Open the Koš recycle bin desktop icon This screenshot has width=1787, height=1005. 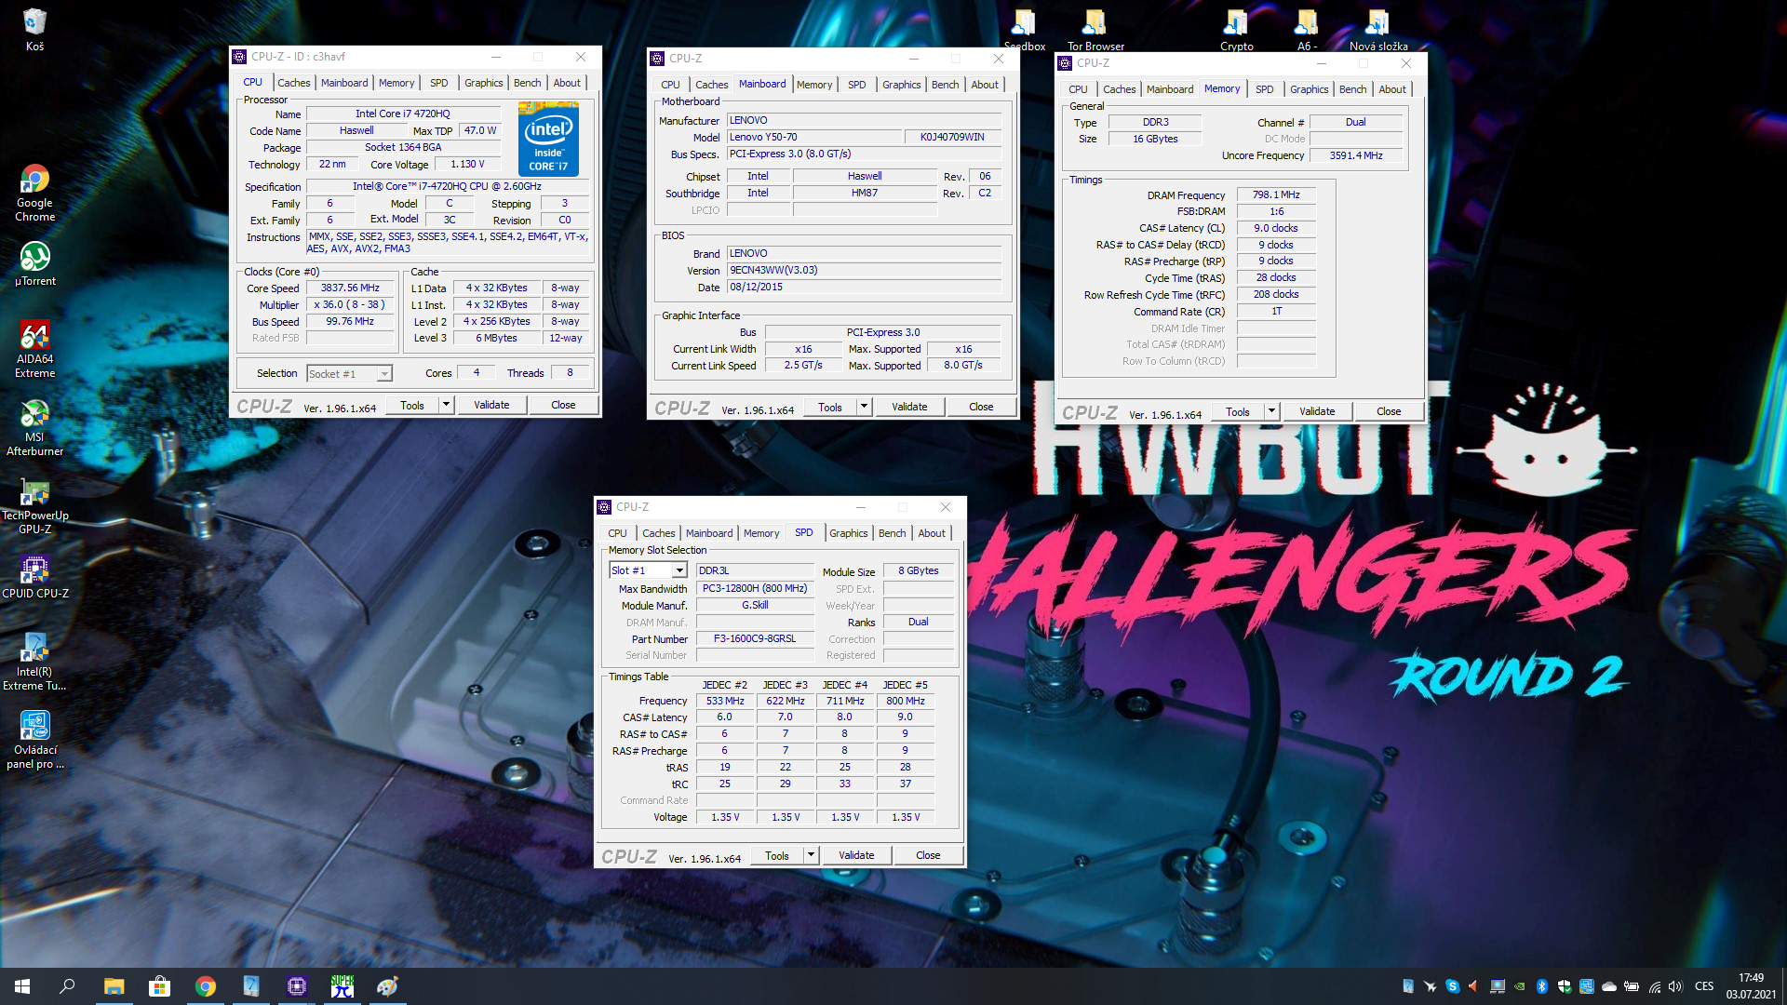point(34,29)
